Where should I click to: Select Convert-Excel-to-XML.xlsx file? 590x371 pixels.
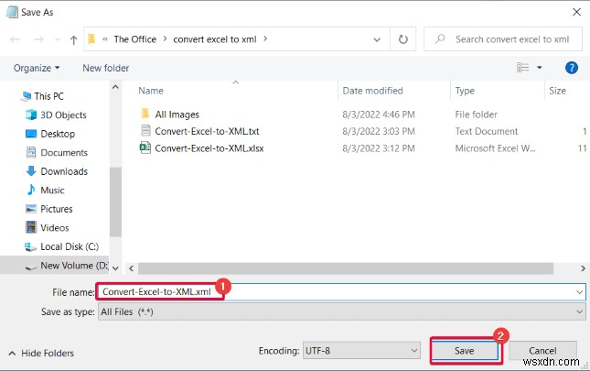coord(209,148)
